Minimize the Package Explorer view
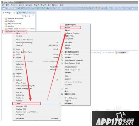The height and width of the screenshot is (126, 139). click(x=30, y=13)
